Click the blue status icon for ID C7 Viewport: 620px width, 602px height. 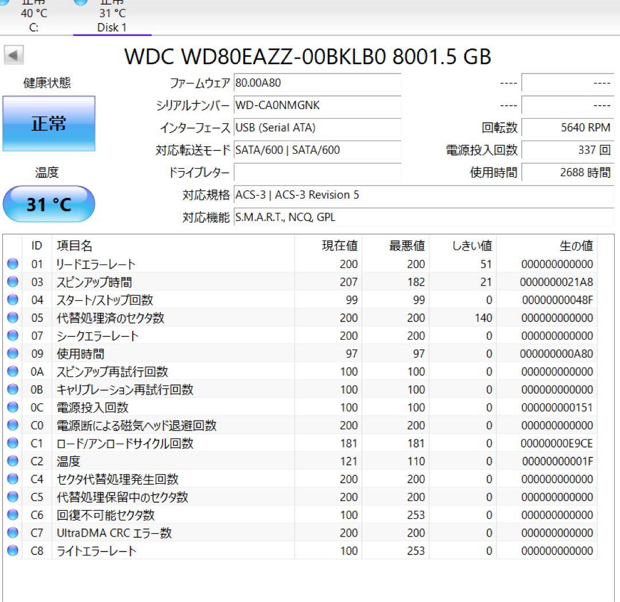[x=13, y=533]
